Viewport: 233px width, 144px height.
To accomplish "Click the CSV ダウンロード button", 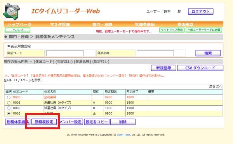I will [200, 68].
